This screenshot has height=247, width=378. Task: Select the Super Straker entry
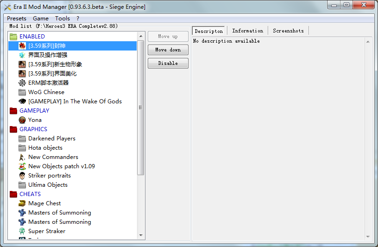(x=47, y=231)
